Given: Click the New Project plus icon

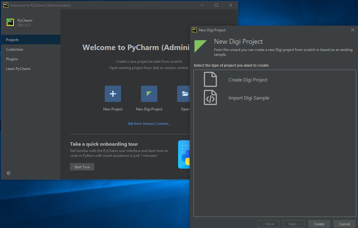Looking at the screenshot, I should 113,94.
